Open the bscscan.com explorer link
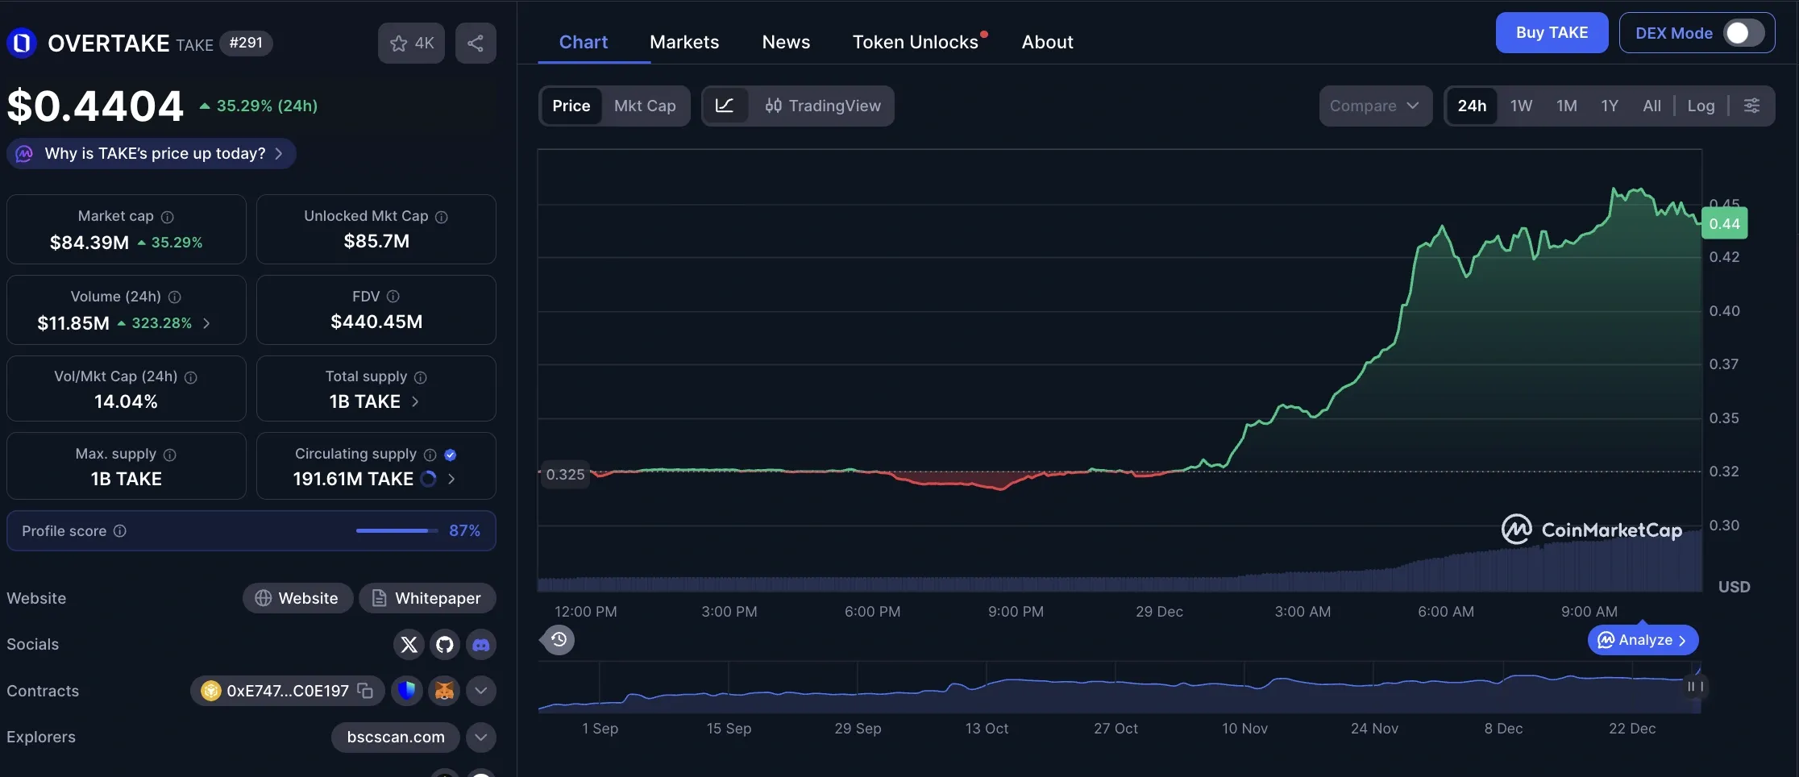 click(395, 737)
